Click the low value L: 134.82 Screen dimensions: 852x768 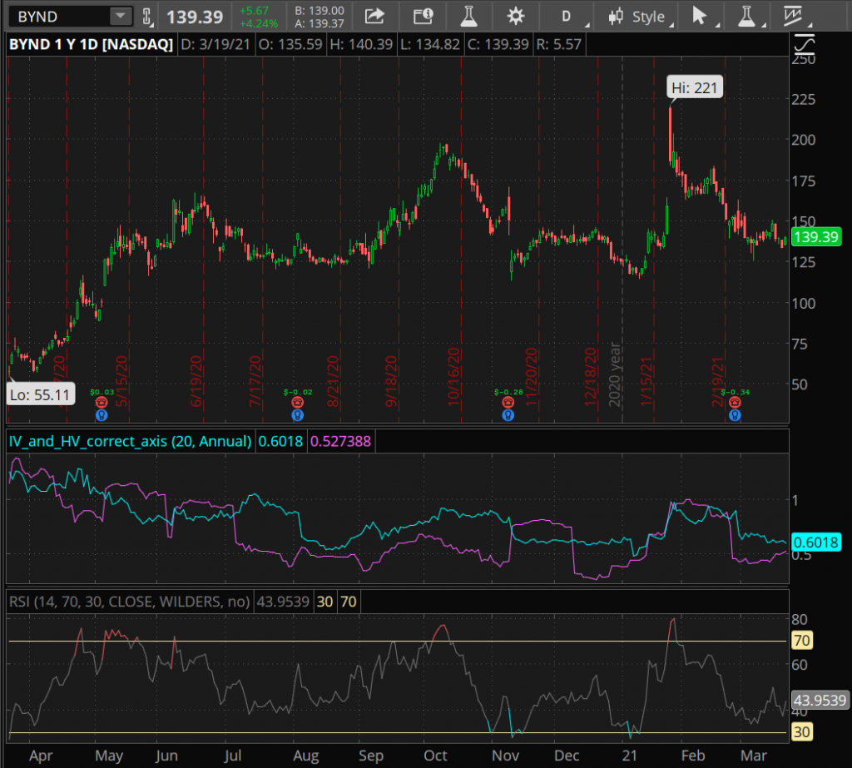(x=430, y=45)
